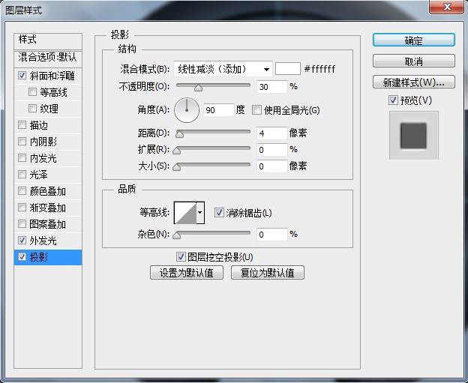
Task: Enable the 光泽 style checkbox
Action: pyautogui.click(x=22, y=174)
